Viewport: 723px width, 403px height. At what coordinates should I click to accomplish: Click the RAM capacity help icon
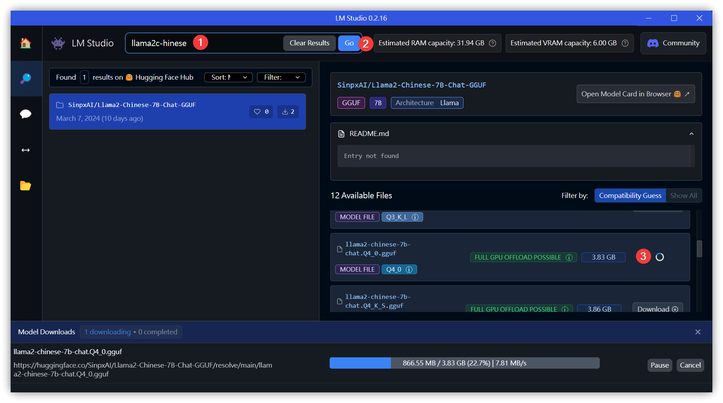pyautogui.click(x=493, y=43)
